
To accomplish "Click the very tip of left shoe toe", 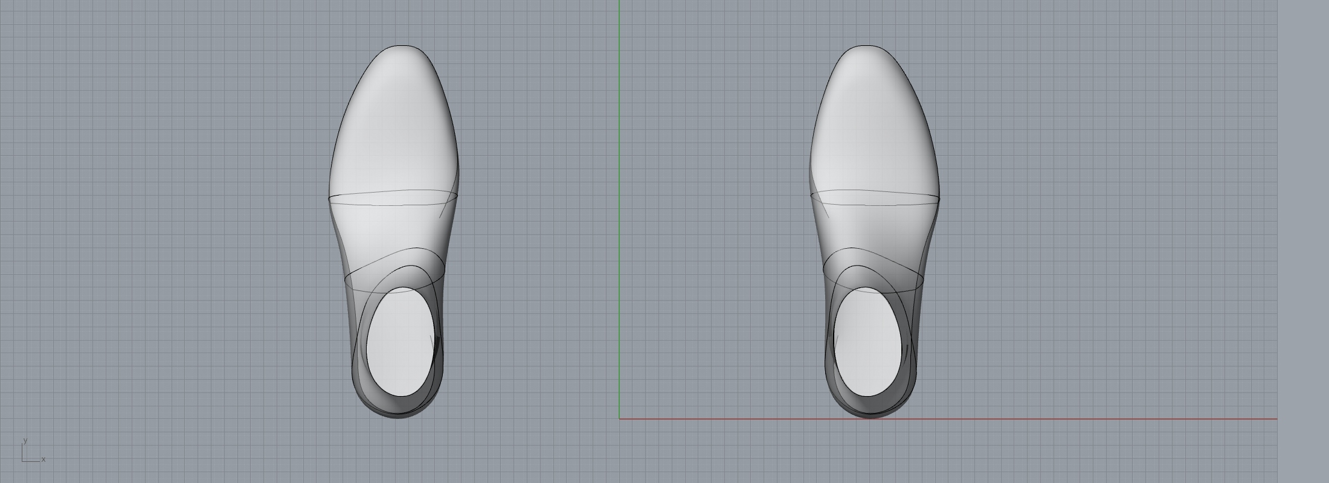I will [x=401, y=46].
